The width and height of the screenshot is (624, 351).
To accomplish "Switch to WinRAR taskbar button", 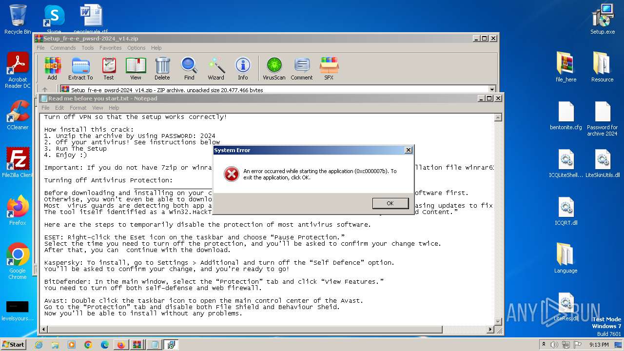I will [x=137, y=345].
